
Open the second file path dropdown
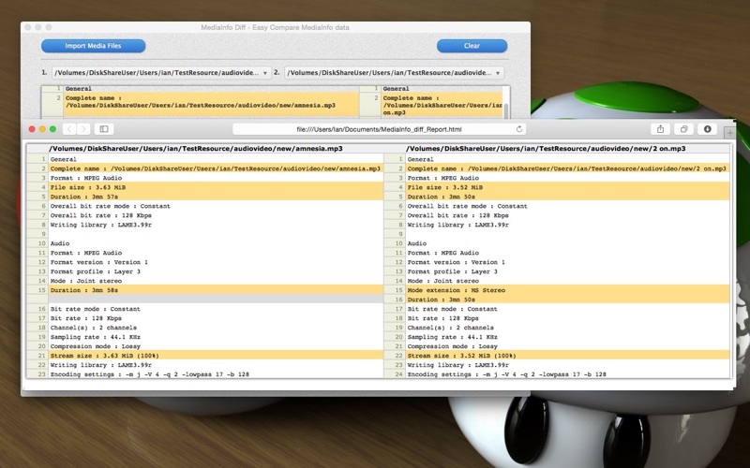394,73
